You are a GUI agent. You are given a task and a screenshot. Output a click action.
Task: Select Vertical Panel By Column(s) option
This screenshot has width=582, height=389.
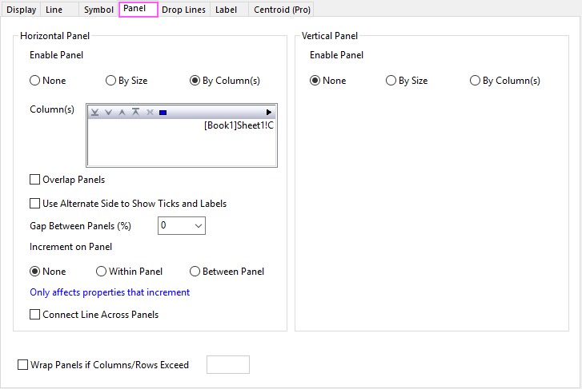(x=505, y=81)
